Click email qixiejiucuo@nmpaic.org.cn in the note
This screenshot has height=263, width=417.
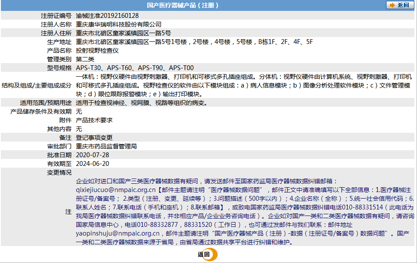coord(116,190)
